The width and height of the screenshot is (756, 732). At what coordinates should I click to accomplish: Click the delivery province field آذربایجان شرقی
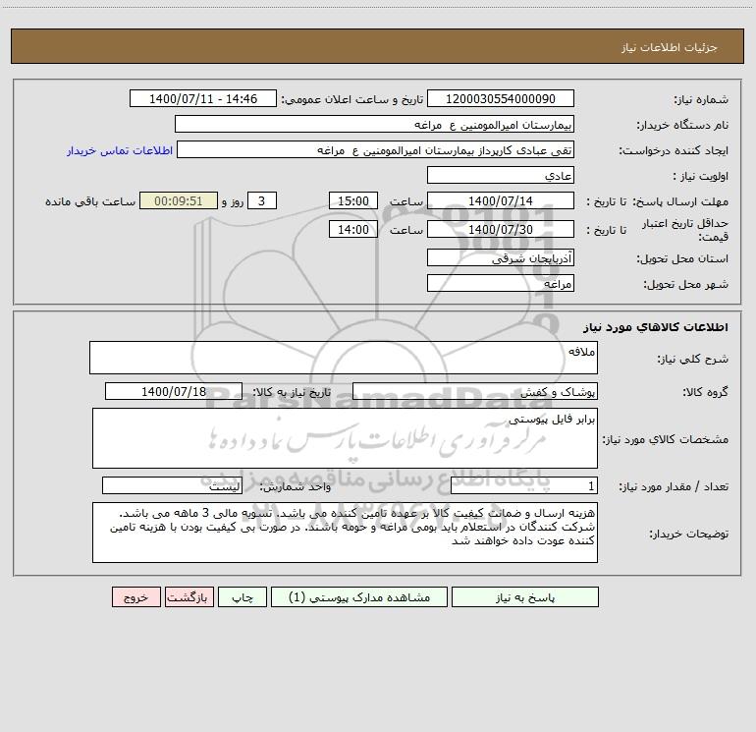coord(501,257)
